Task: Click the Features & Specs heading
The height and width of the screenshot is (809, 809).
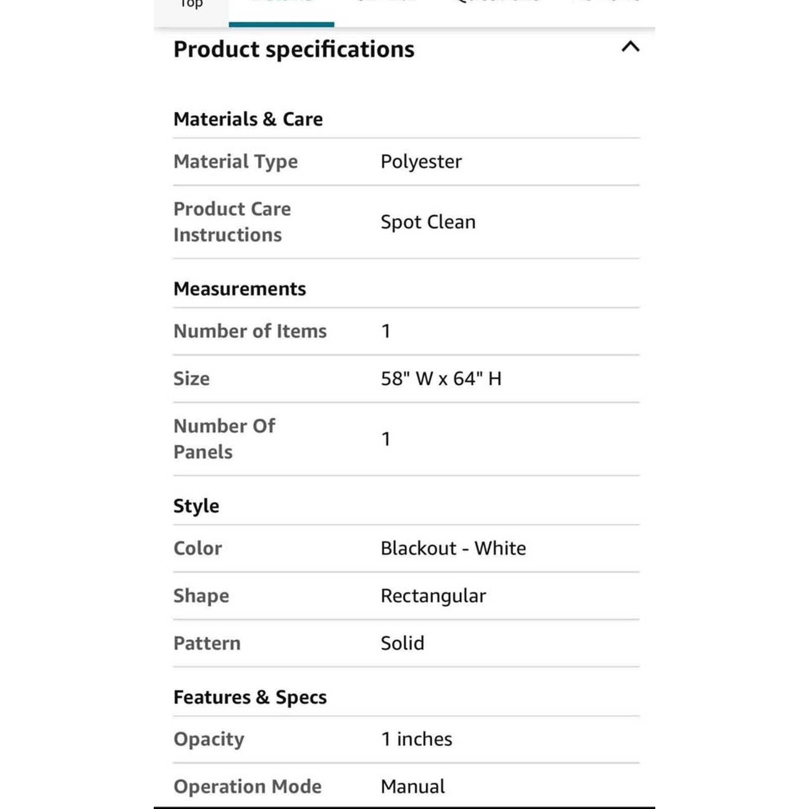Action: (250, 697)
